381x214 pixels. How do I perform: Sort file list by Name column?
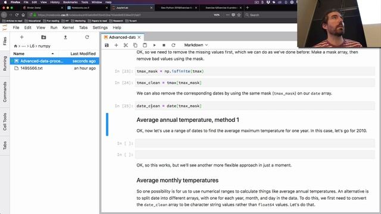pos(34,53)
